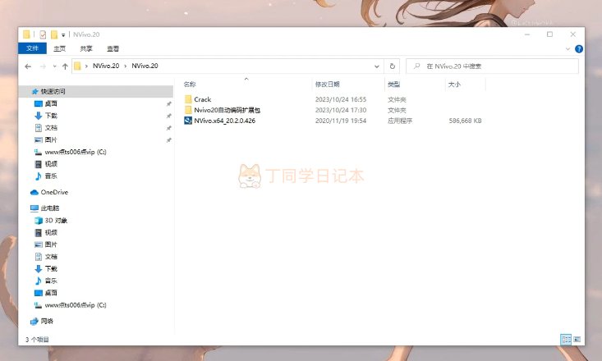Expand the address bar history dropdown

coord(377,66)
